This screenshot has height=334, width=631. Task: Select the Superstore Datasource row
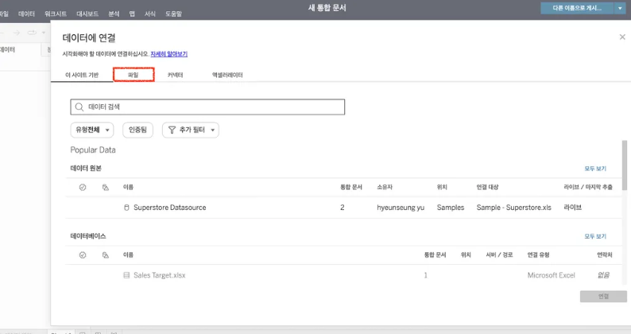(x=343, y=208)
